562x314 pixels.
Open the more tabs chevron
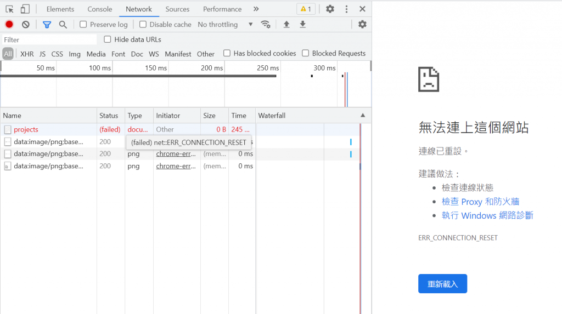click(256, 9)
